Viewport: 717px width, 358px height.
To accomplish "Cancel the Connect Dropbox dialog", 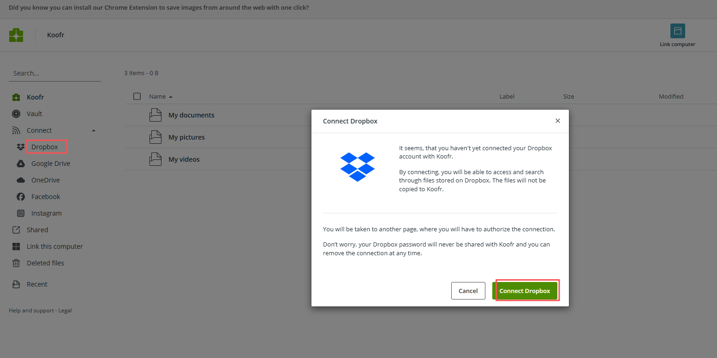I will (468, 291).
